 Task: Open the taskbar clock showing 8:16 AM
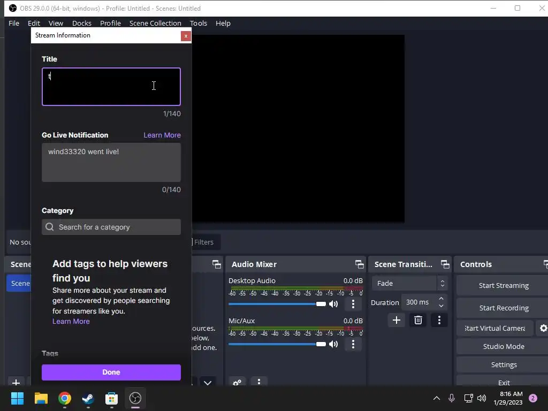(x=508, y=398)
